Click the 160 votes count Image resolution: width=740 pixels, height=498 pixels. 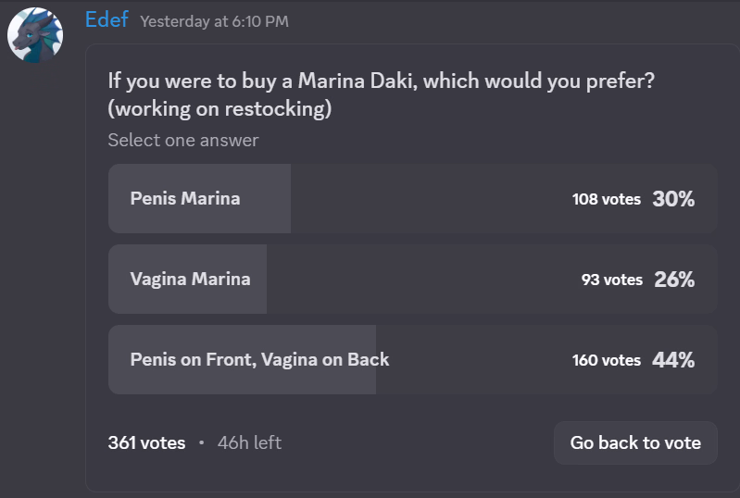[x=607, y=360]
